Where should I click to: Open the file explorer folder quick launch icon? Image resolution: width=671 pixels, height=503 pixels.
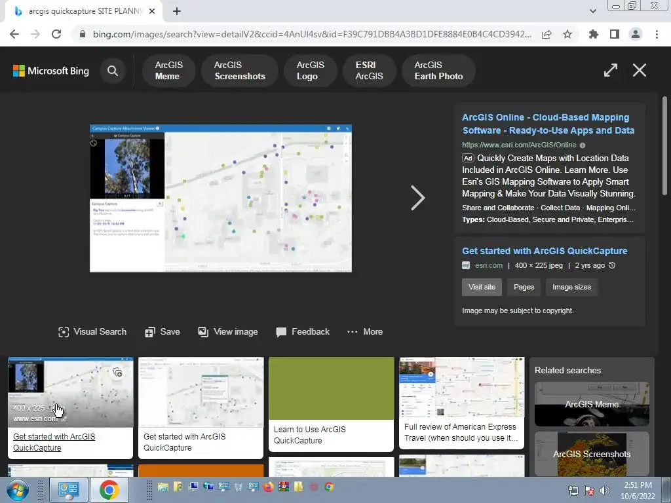click(x=163, y=487)
